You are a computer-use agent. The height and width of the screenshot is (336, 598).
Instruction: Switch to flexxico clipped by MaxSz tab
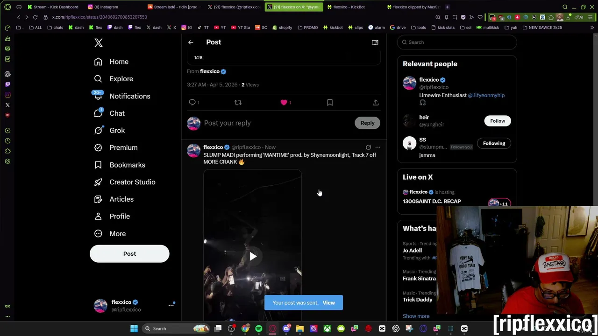coord(413,7)
